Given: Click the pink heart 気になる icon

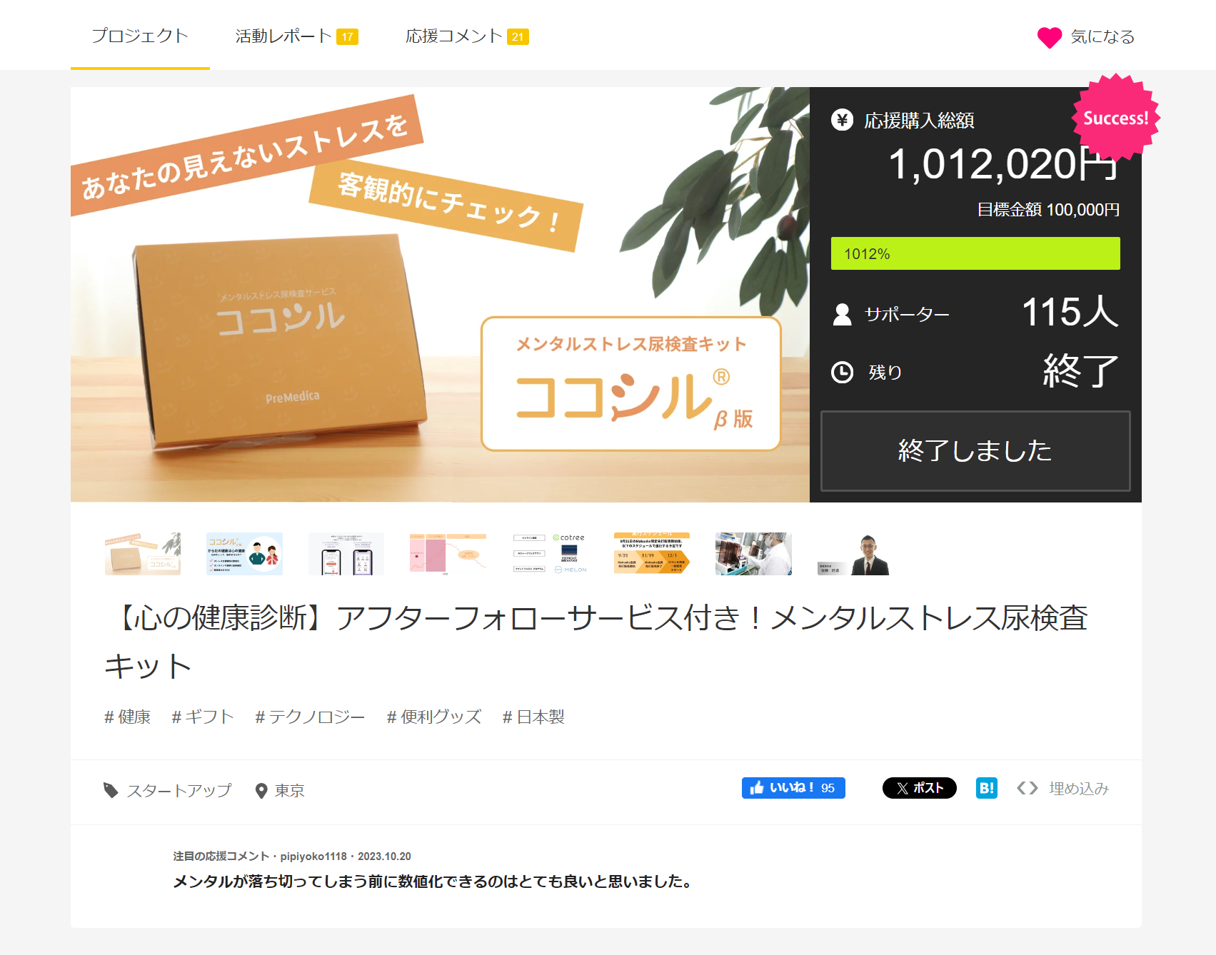Looking at the screenshot, I should 1049,37.
